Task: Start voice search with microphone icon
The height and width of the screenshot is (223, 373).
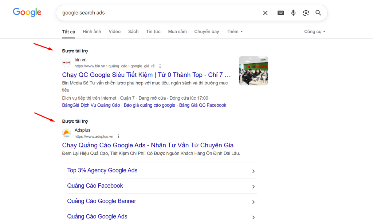Action: point(293,13)
